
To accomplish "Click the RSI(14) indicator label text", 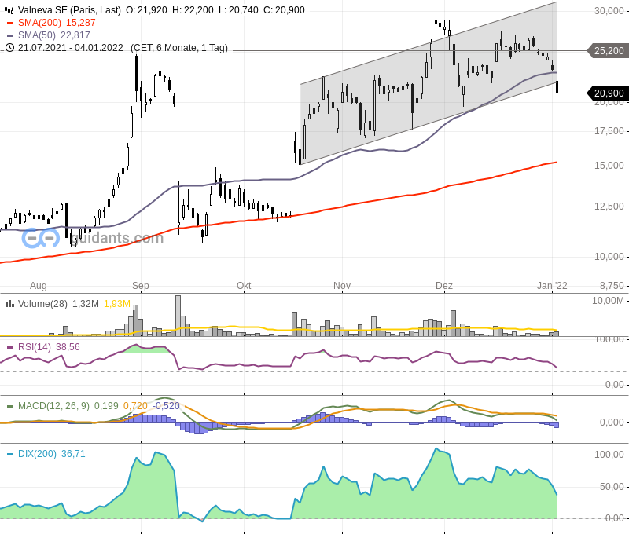I will click(35, 347).
